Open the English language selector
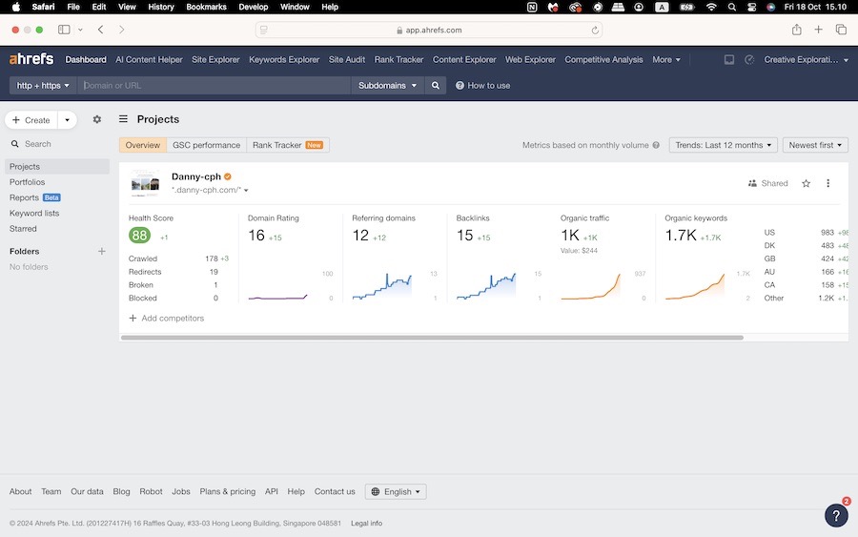The width and height of the screenshot is (858, 537). (396, 492)
